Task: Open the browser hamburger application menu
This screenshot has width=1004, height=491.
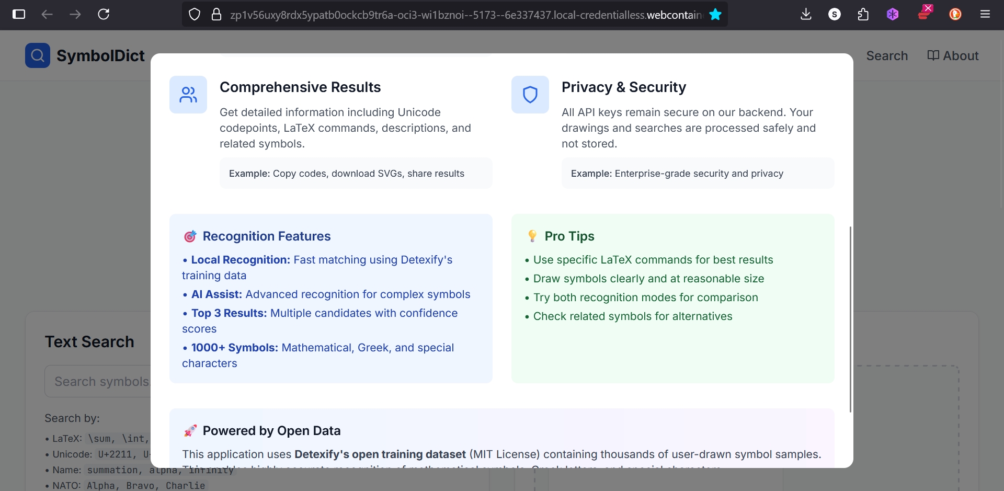Action: tap(985, 14)
